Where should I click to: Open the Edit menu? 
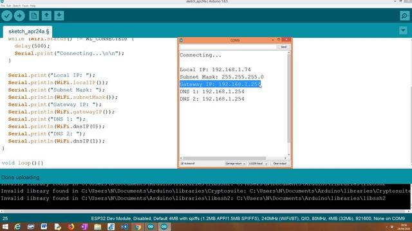tap(9, 6)
